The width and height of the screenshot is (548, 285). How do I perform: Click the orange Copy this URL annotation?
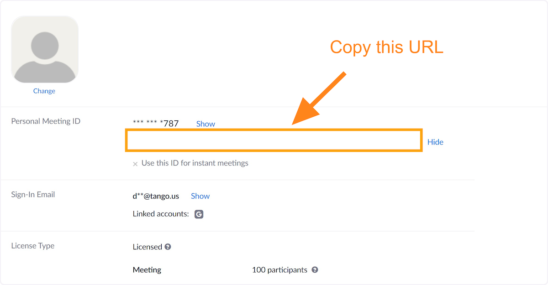click(386, 47)
